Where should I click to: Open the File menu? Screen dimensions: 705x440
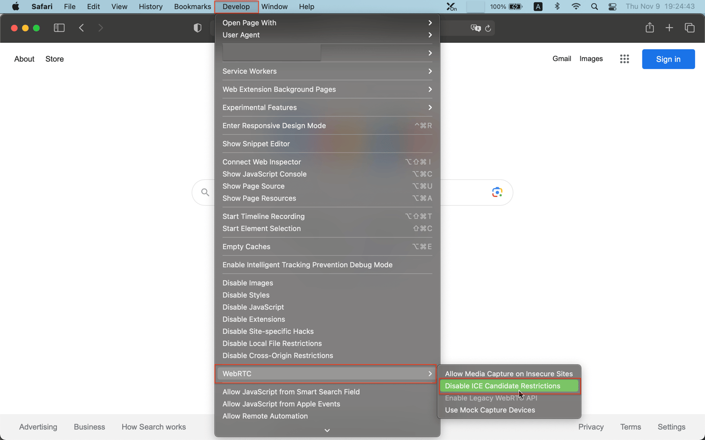point(70,7)
